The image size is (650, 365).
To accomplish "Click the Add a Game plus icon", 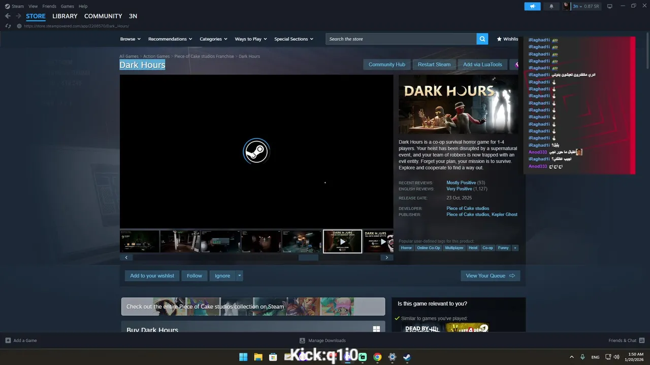I will pos(8,341).
